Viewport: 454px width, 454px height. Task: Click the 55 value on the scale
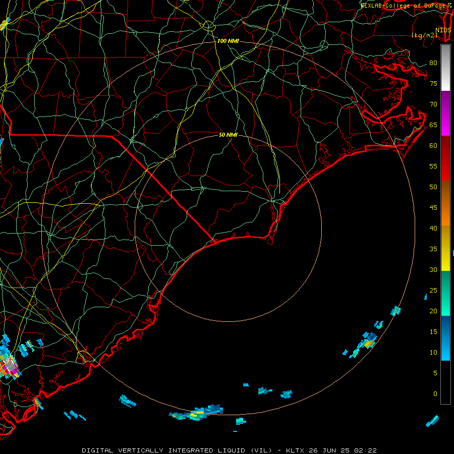[433, 166]
